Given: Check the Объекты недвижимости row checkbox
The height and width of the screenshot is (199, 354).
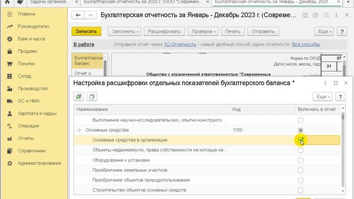Looking at the screenshot, I should click(x=300, y=150).
